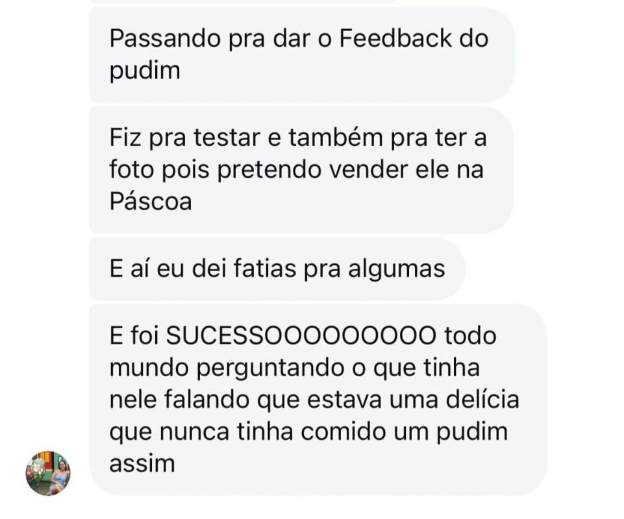The width and height of the screenshot is (624, 519).
Task: Click the word 'Páscoa' in the message
Action: [151, 202]
